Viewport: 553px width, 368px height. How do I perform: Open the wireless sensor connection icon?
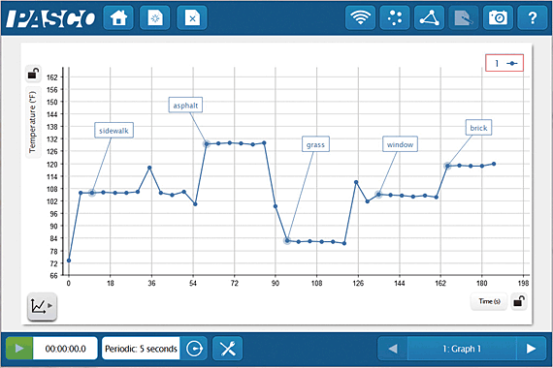360,17
